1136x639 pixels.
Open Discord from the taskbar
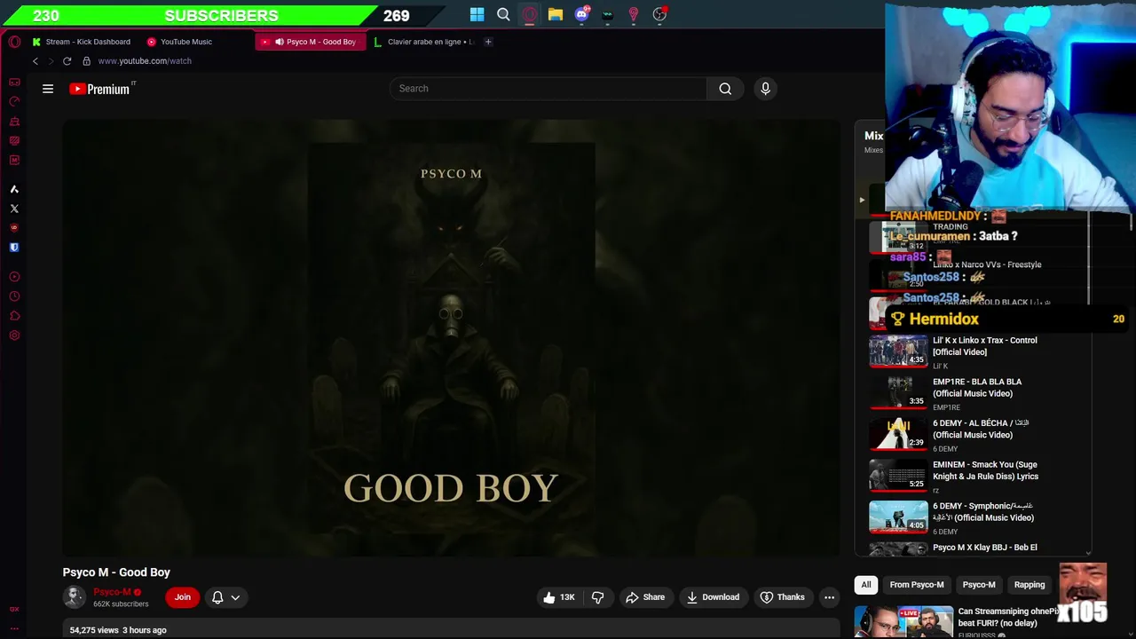tap(582, 14)
